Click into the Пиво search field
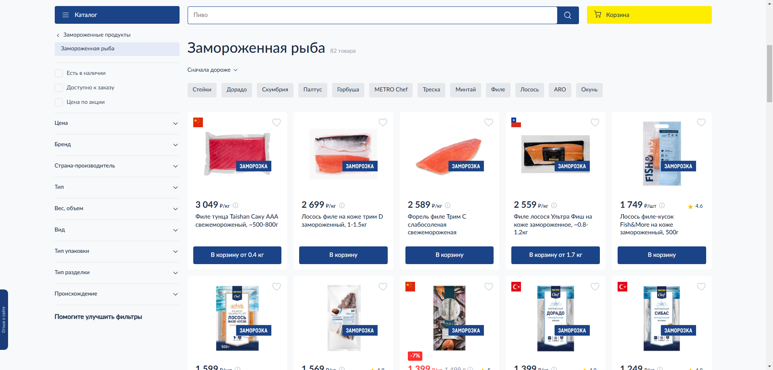 pos(372,15)
